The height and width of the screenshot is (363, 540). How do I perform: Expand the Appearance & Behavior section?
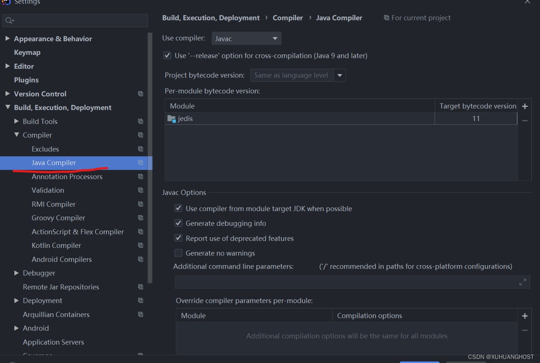[7, 39]
